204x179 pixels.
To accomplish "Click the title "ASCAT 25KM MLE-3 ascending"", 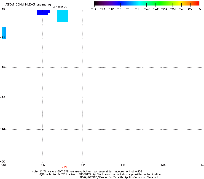I will tap(28, 5).
